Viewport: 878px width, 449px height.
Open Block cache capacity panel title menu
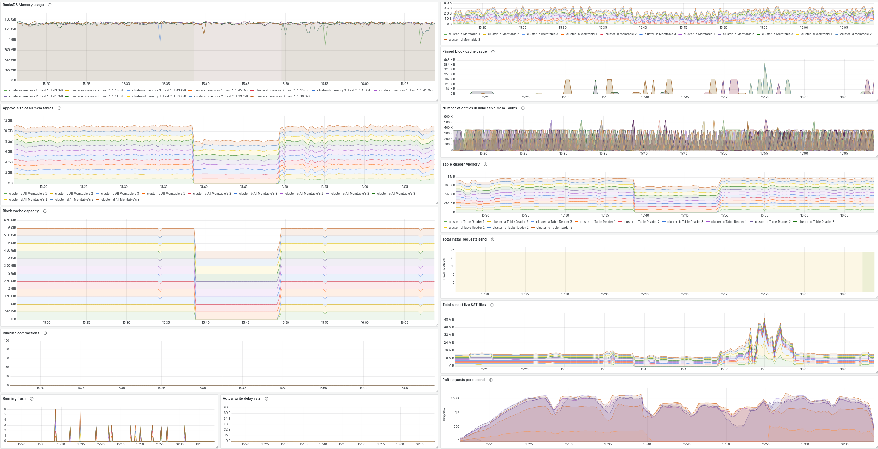(x=21, y=211)
